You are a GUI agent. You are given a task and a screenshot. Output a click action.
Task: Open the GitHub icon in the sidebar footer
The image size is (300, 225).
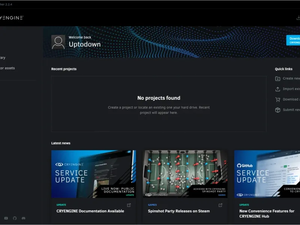(x=15, y=218)
